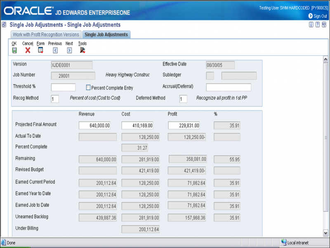This screenshot has height=248, width=330.
Task: Click the Threshold % input field
Action: tap(63, 87)
